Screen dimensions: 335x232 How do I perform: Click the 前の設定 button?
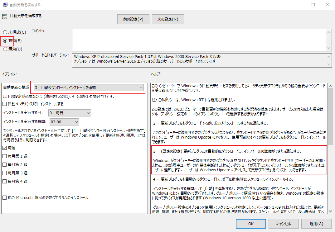click(x=133, y=19)
